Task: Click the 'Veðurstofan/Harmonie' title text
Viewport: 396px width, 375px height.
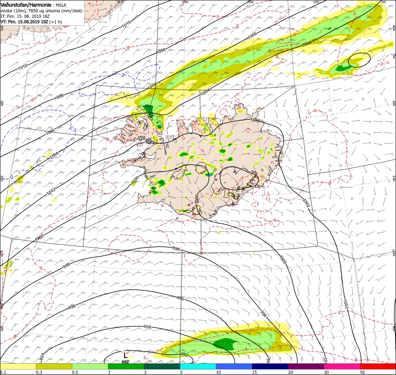Action: coord(26,5)
